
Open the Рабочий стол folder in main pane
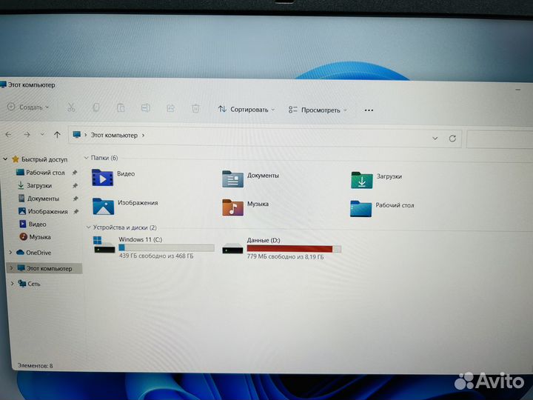pyautogui.click(x=382, y=208)
